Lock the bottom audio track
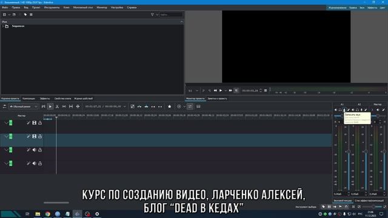The width and height of the screenshot is (388, 218). pyautogui.click(x=40, y=163)
